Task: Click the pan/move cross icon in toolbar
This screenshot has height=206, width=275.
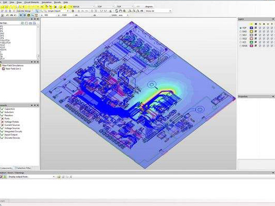Action: [x=73, y=11]
